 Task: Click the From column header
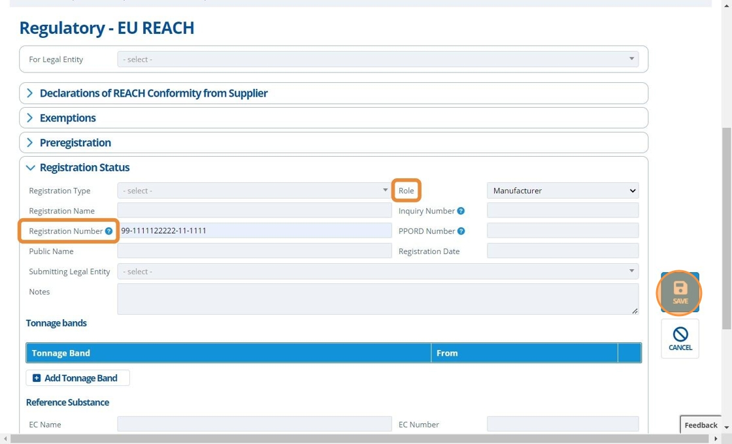click(524, 353)
